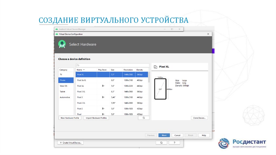This screenshot has width=276, height=155.
Task: Click the Play Store icon in Pixel 2 row
Action: [x=103, y=109]
